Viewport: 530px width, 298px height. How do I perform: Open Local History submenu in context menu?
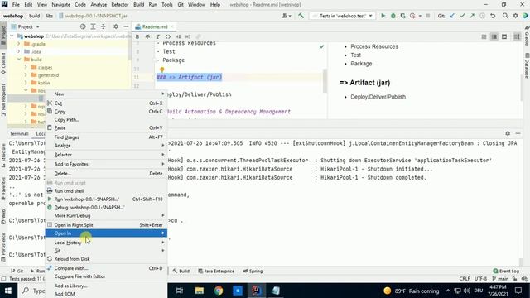(106, 243)
